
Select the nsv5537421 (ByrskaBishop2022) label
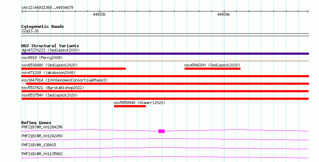point(53,88)
